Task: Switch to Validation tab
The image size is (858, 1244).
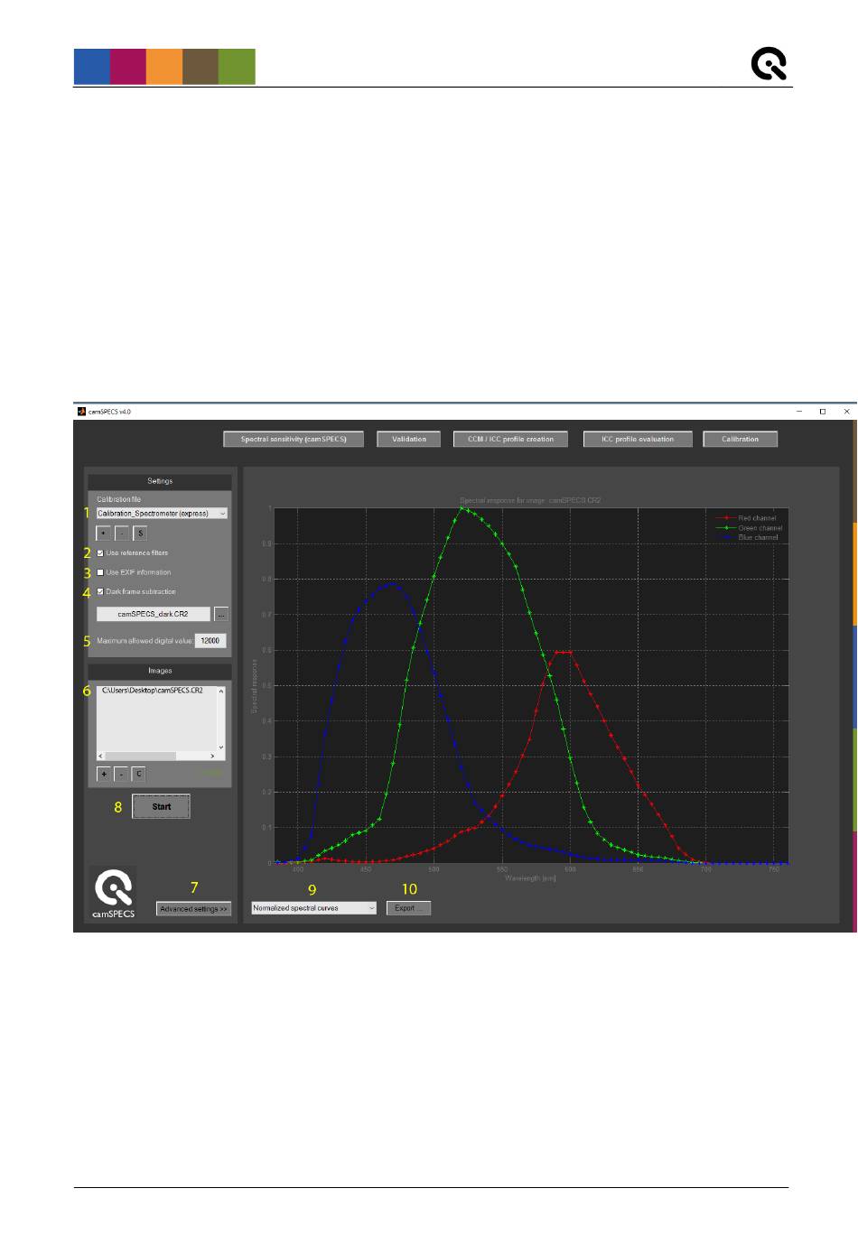Action: click(408, 440)
